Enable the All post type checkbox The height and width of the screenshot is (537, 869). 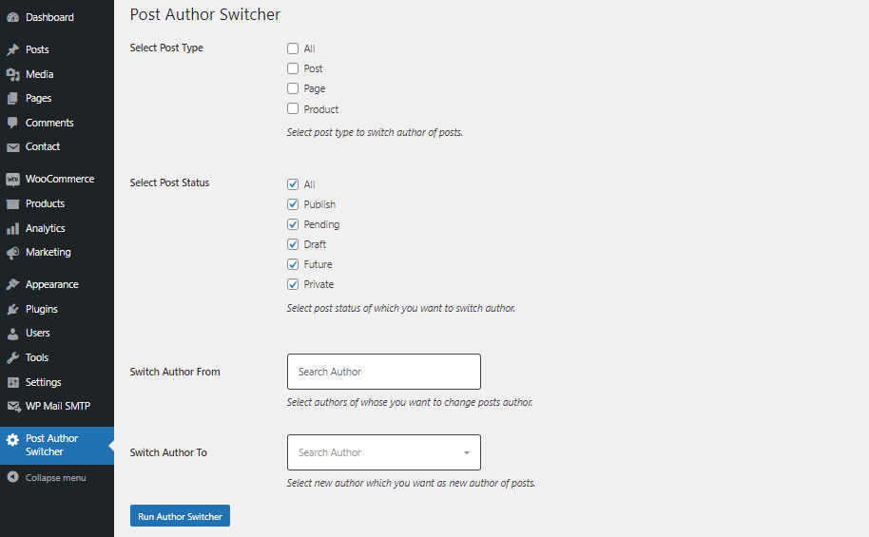pos(293,48)
